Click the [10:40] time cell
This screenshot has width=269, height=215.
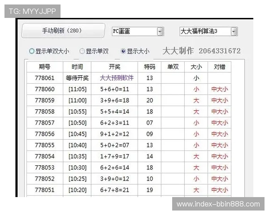(x=77, y=145)
